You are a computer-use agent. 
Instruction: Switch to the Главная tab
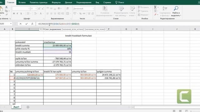tap(11, 2)
